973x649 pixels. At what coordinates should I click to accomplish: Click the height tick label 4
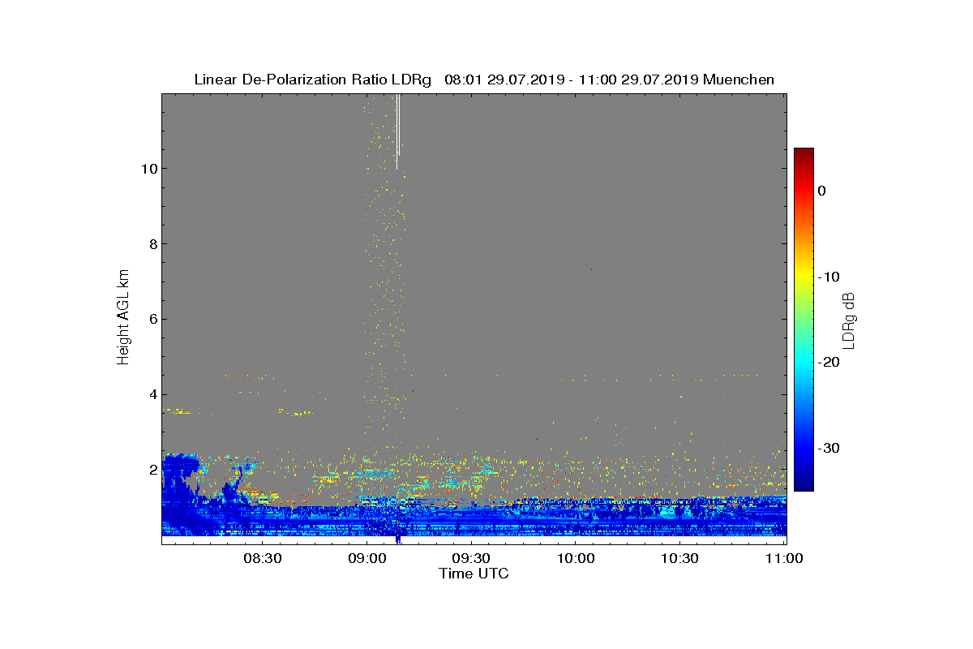[152, 395]
